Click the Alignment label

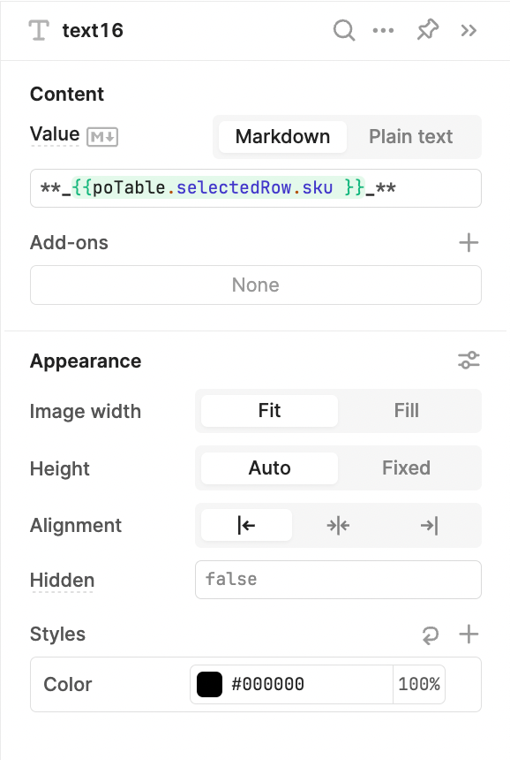(x=76, y=526)
